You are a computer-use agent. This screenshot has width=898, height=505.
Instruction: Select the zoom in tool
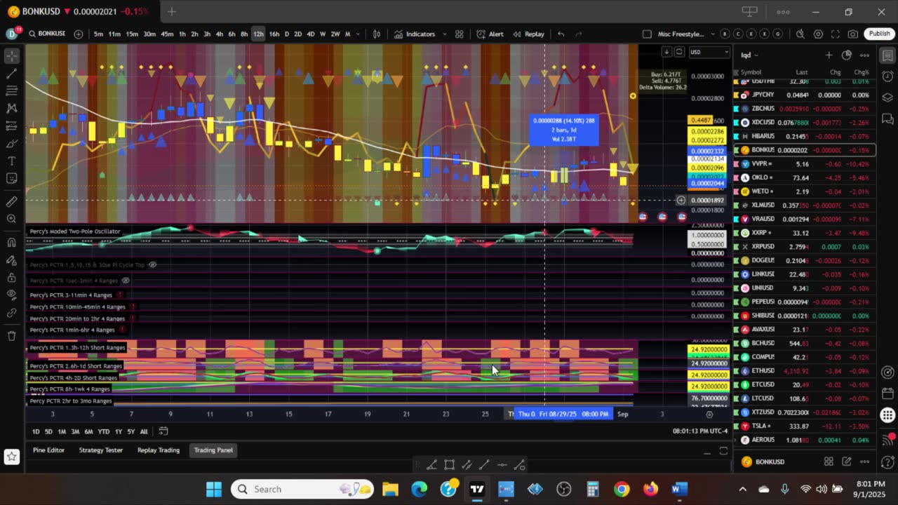click(11, 219)
